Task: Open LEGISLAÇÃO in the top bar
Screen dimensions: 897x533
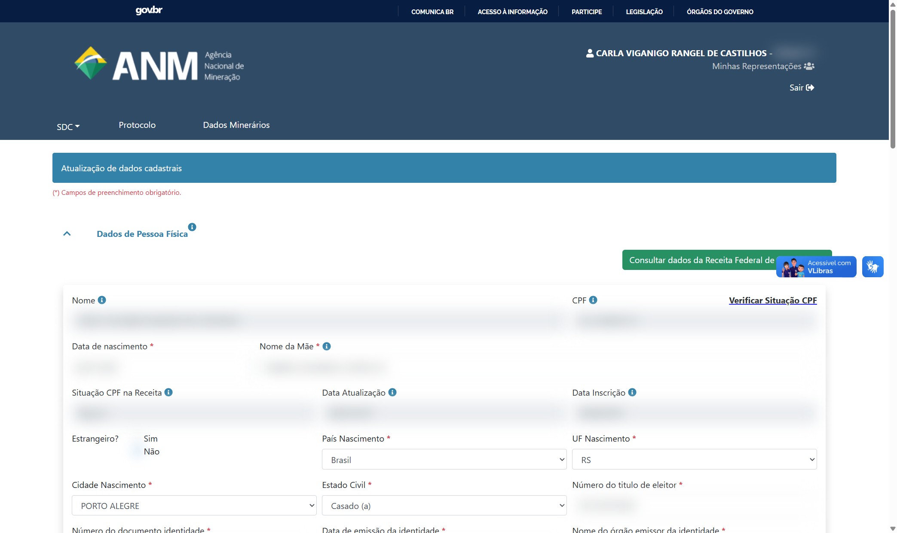Action: pyautogui.click(x=644, y=12)
